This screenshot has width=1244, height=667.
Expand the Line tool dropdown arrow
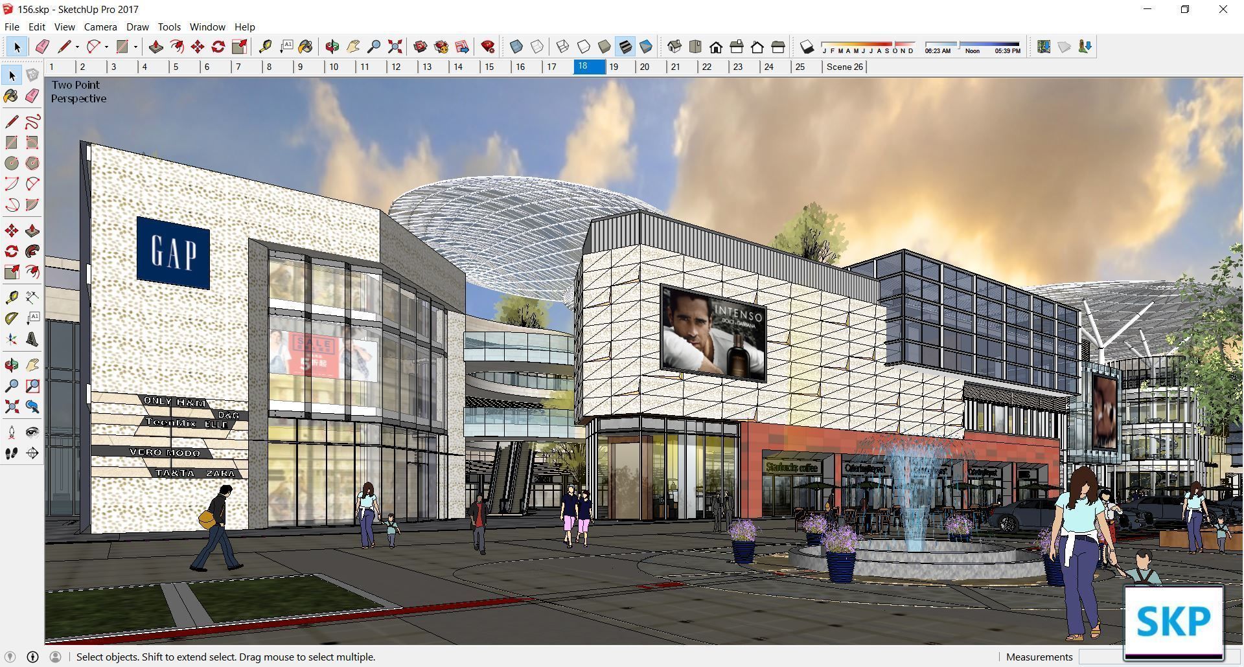pos(77,47)
